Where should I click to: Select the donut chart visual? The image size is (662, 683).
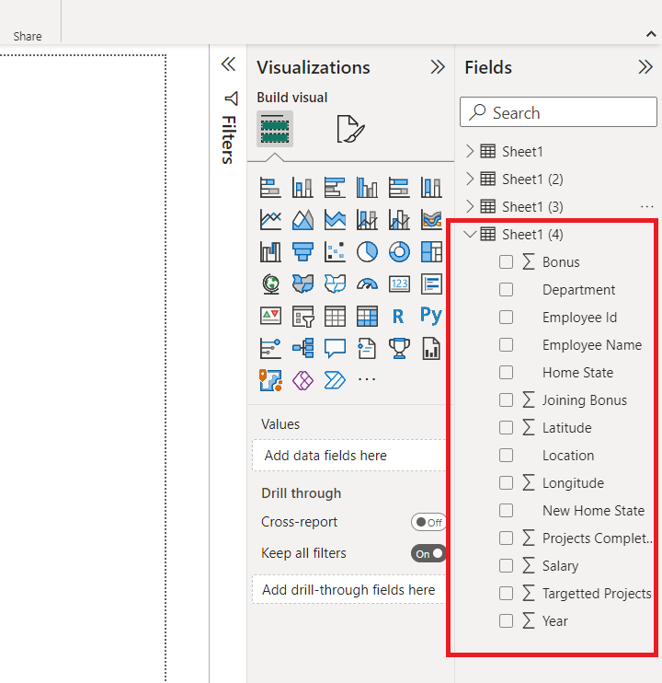click(399, 252)
